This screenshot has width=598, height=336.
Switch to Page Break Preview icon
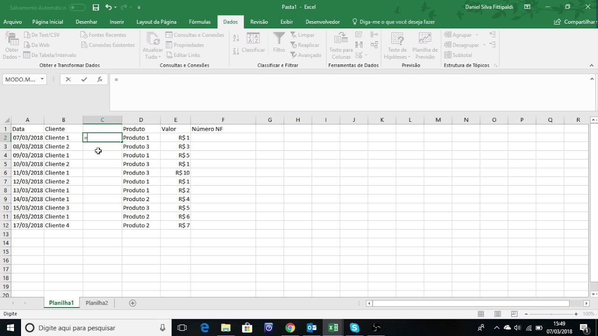(514, 314)
